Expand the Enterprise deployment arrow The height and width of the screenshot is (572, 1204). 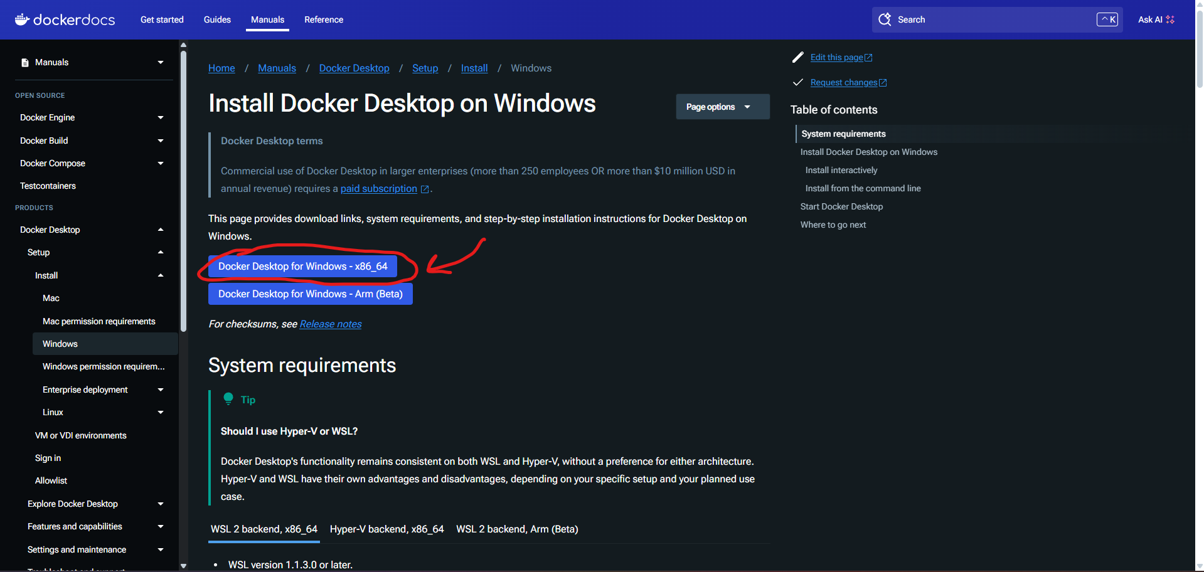pos(161,389)
